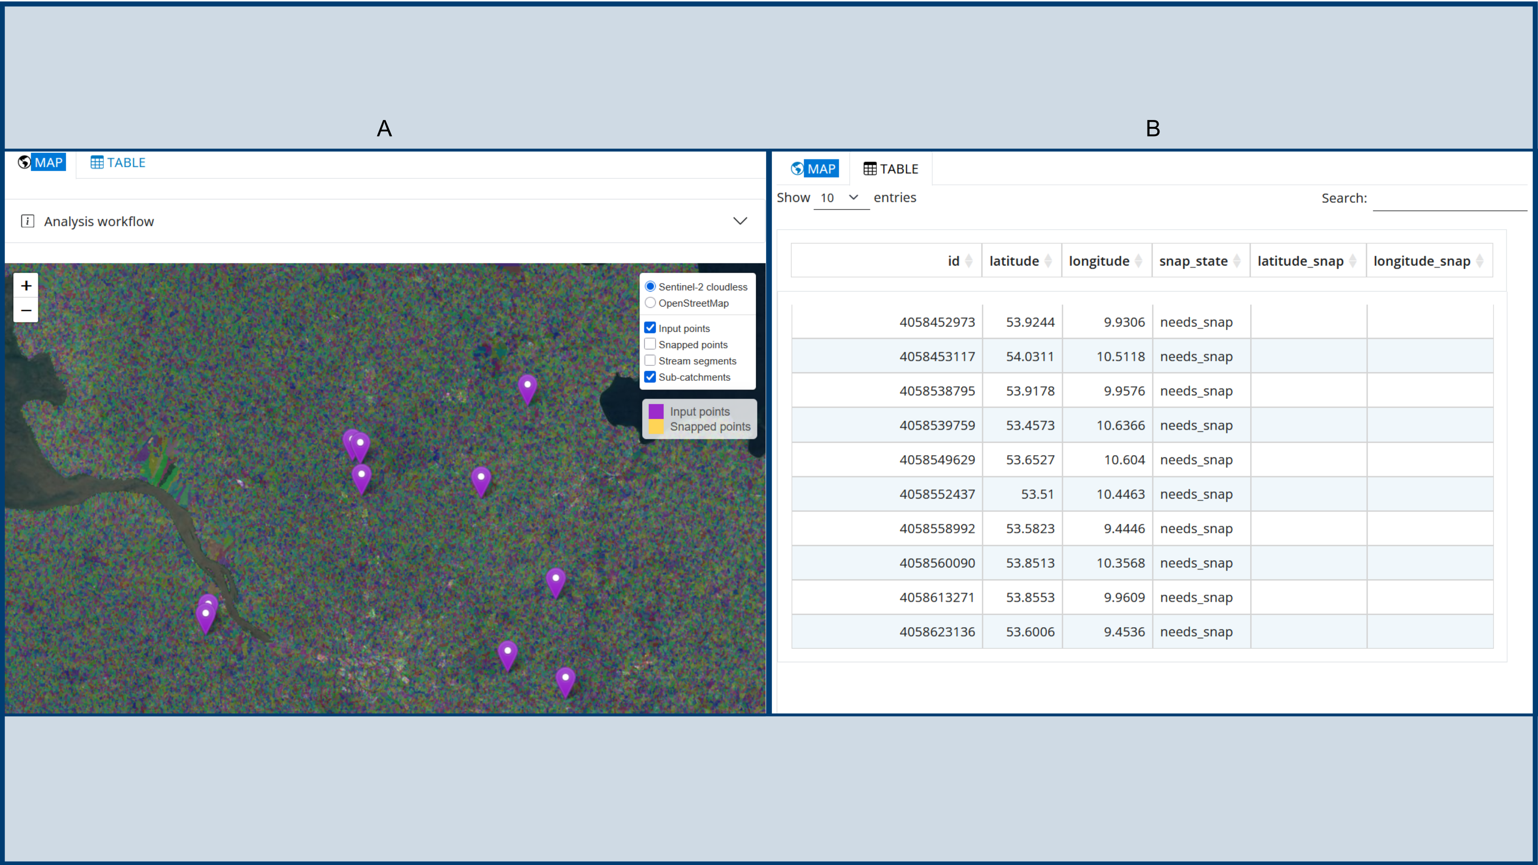Click id 4058560090 cell
The image size is (1538, 865).
[886, 563]
